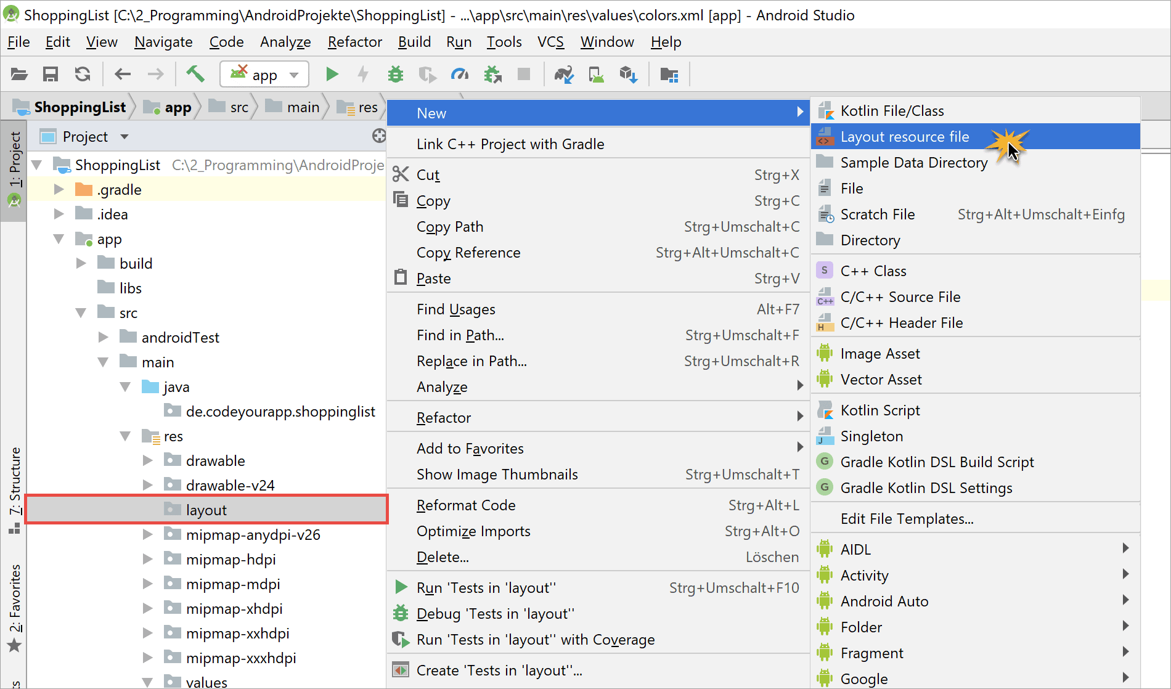Select the mipmap-hdpi folder

coord(220,559)
